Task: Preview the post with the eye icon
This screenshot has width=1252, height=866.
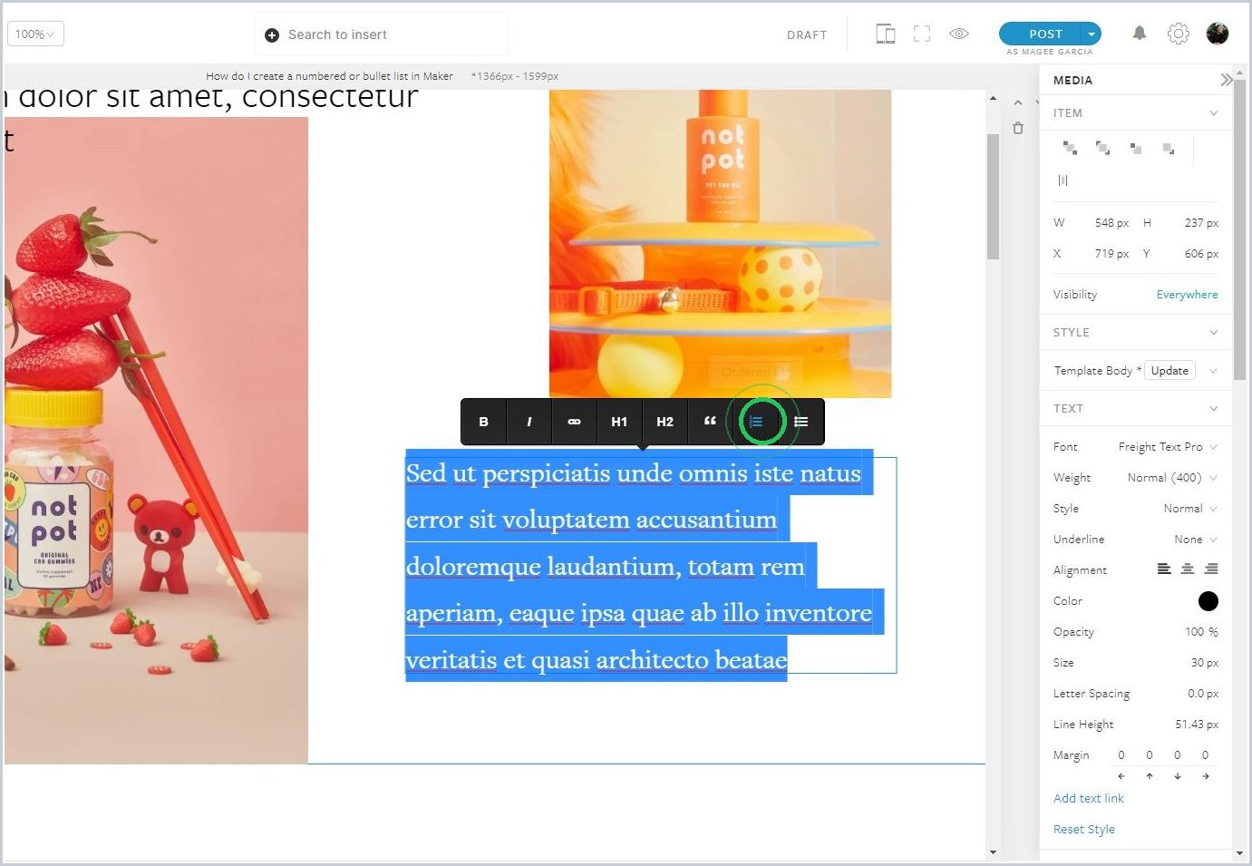Action: click(x=959, y=34)
